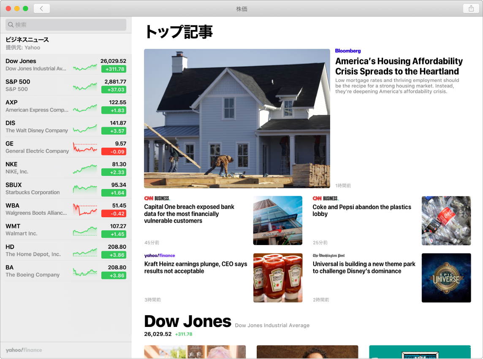Screen dimensions: 483x359
Task: Click the share icon in the title bar
Action: 470,8
